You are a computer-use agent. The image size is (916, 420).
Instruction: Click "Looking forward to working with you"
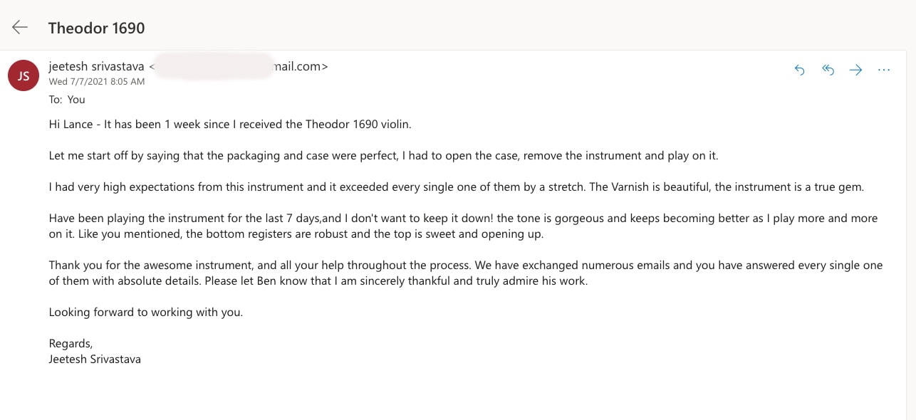[x=146, y=312]
